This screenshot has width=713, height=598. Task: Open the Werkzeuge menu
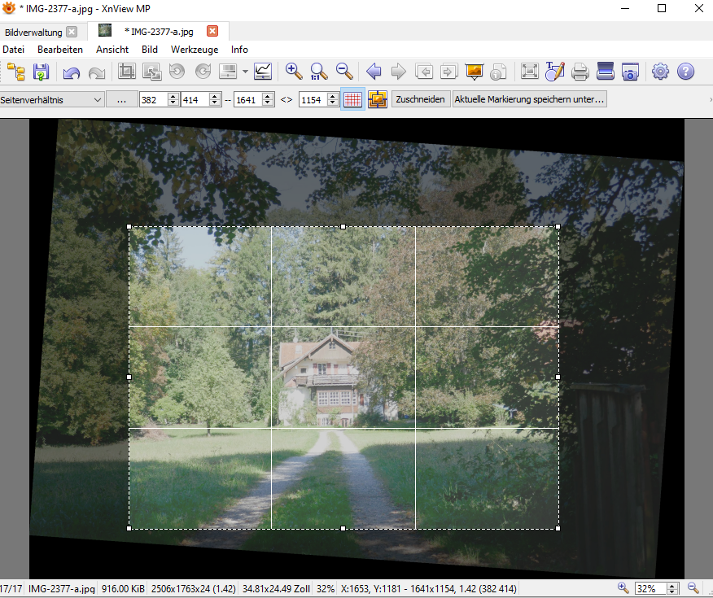point(195,50)
